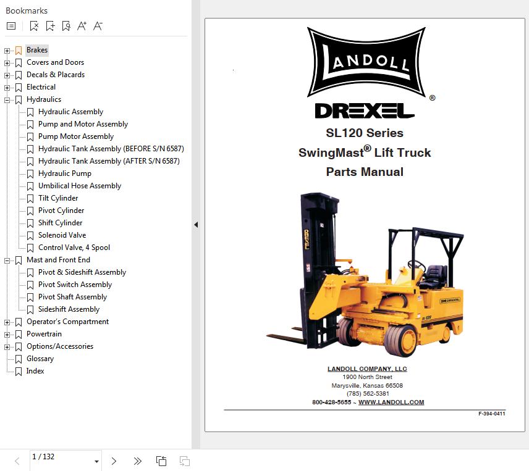Open the page number dropdown
The width and height of the screenshot is (529, 471).
pos(96,462)
